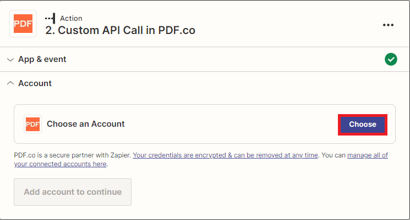Click the green checkmark status icon
This screenshot has width=410, height=220.
tap(391, 59)
